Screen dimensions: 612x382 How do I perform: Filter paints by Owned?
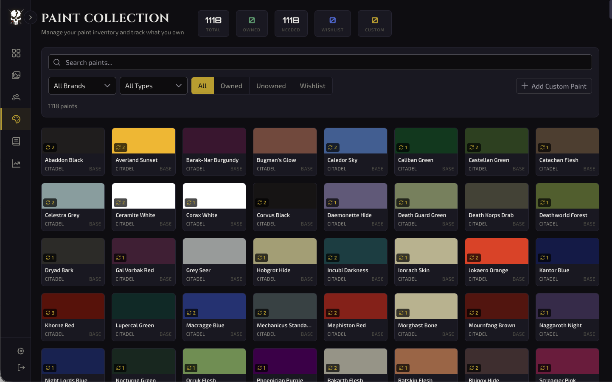(231, 86)
